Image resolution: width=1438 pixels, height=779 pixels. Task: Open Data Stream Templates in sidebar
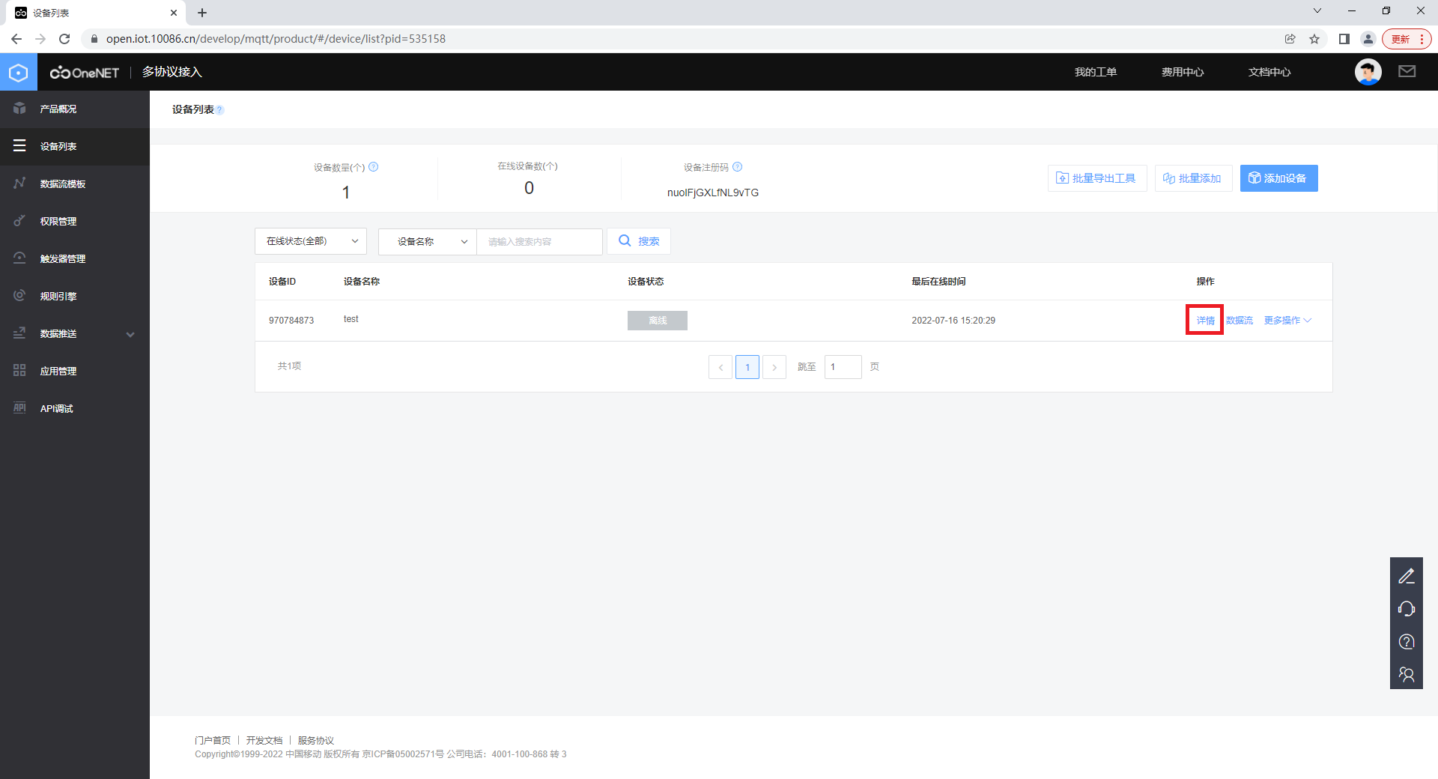pos(63,184)
